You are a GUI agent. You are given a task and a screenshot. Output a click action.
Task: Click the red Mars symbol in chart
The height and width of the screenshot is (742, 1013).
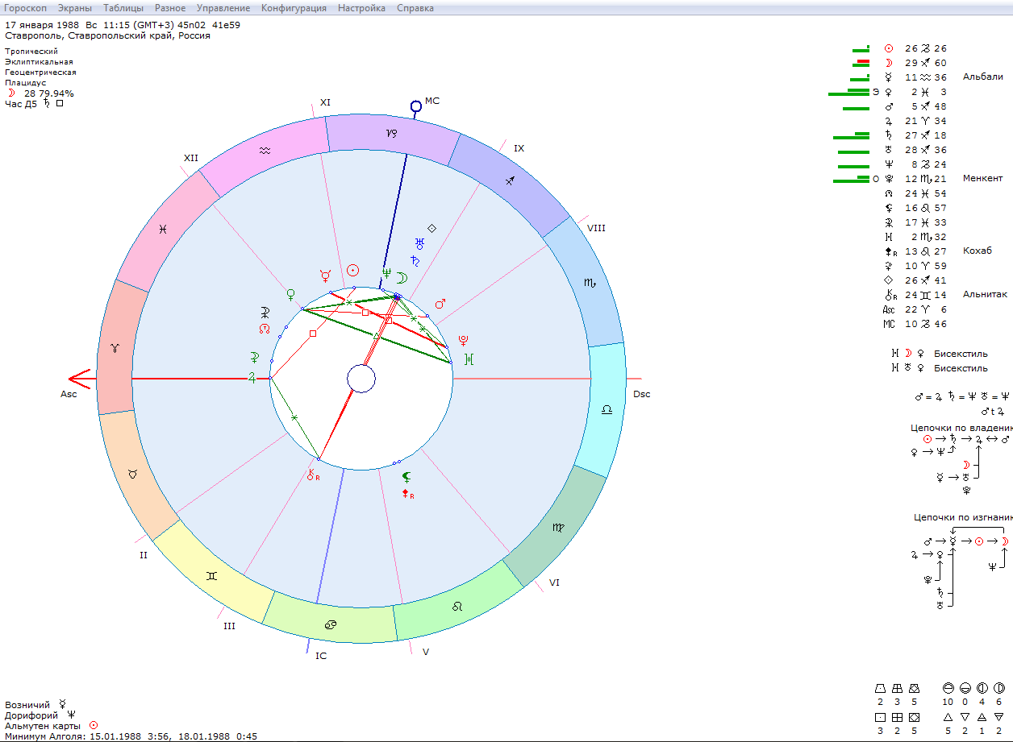click(x=440, y=304)
